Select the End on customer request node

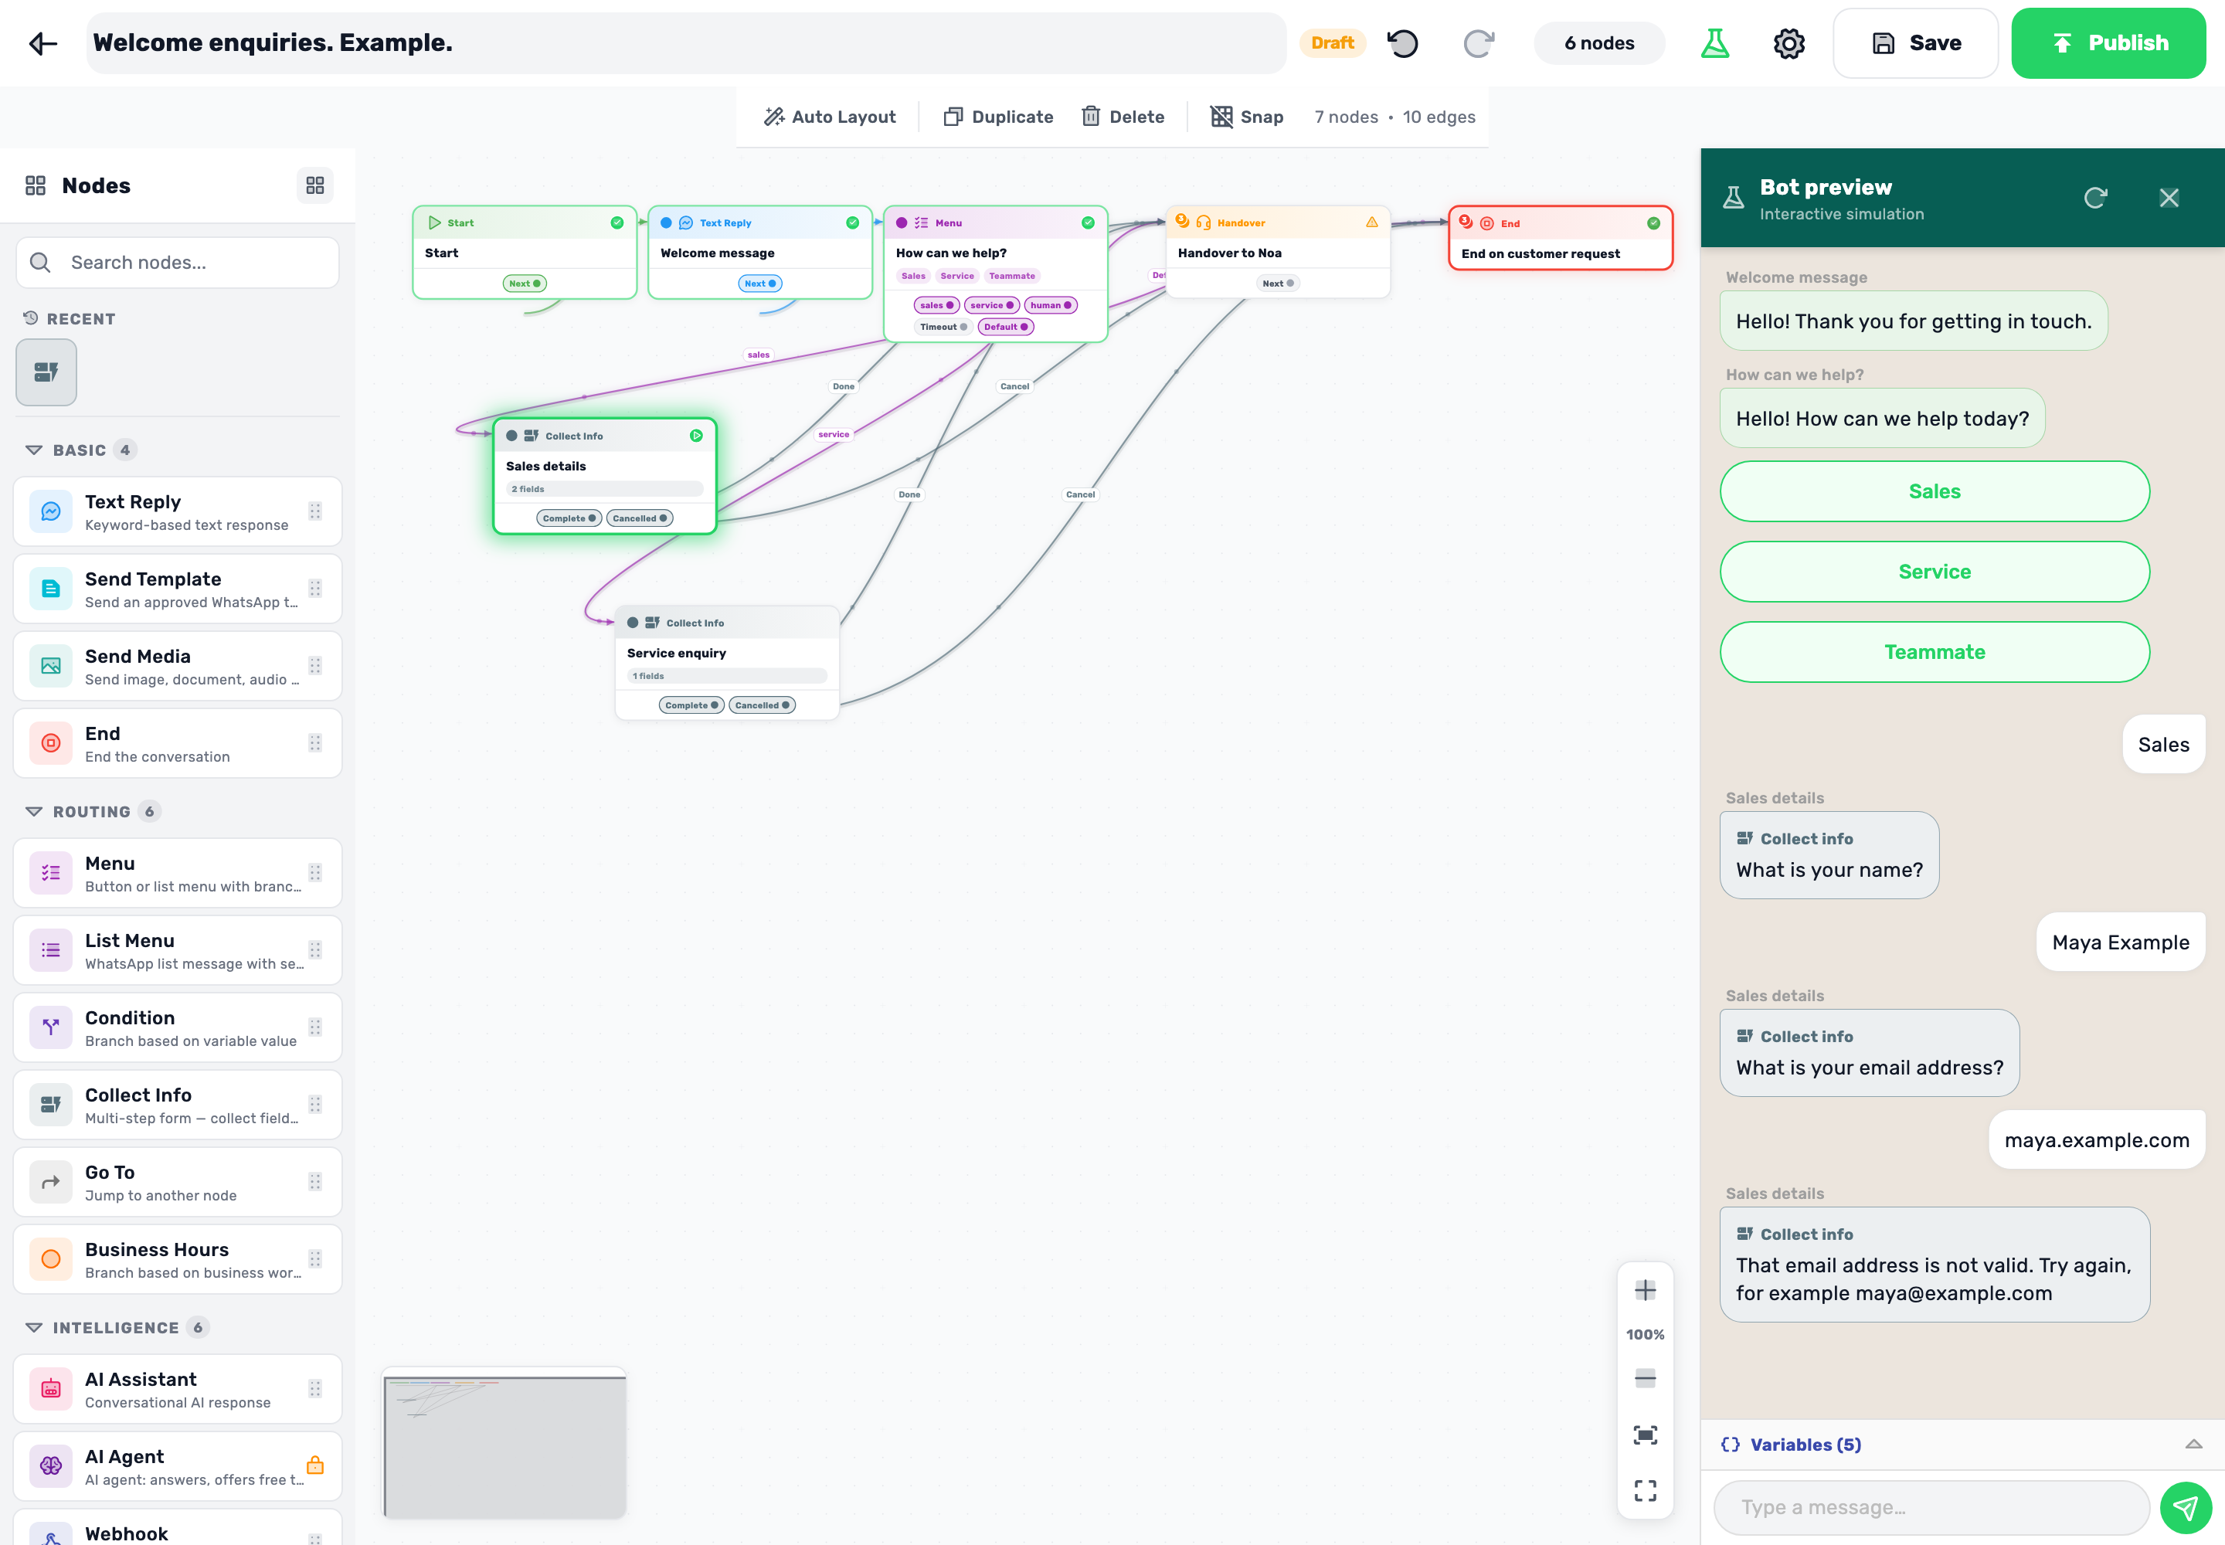pos(1560,238)
